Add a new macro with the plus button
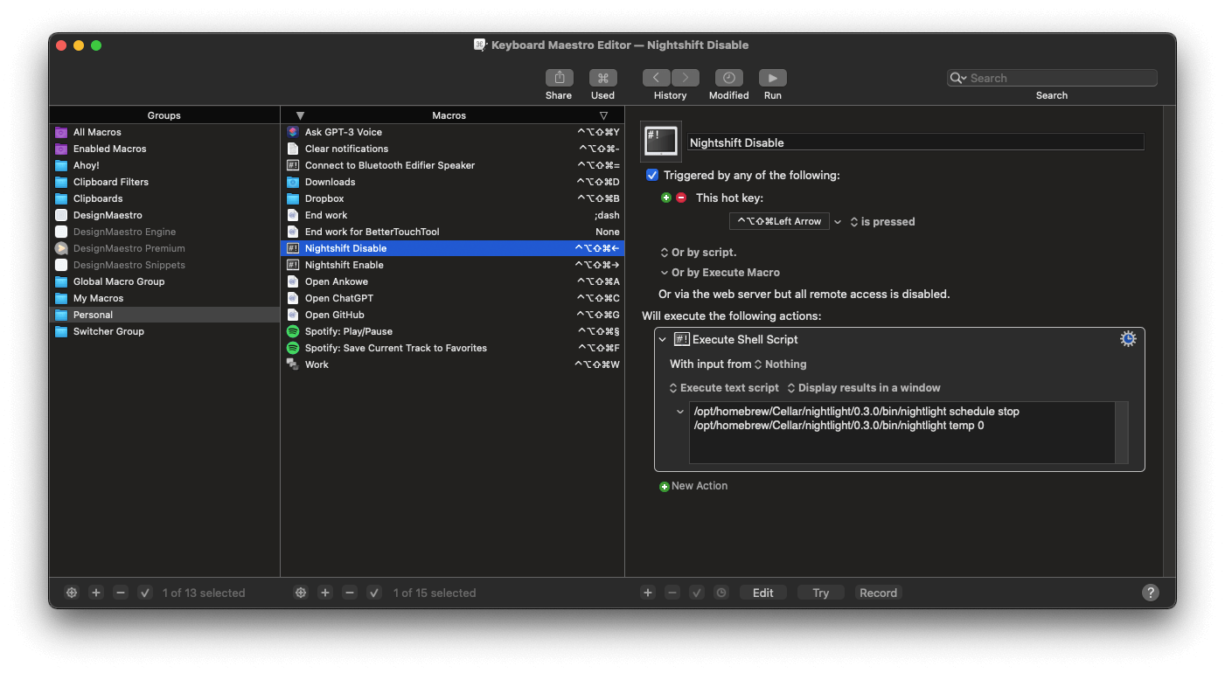 coord(325,593)
